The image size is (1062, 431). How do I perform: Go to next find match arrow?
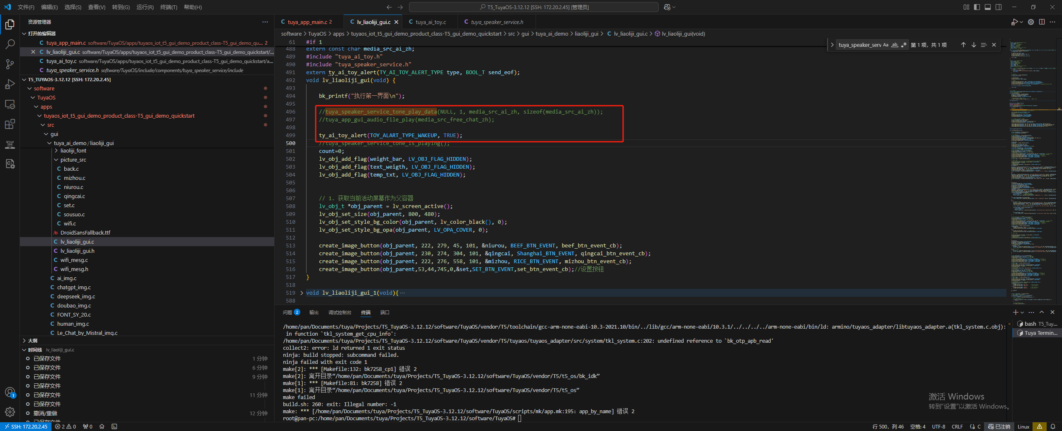coord(974,45)
